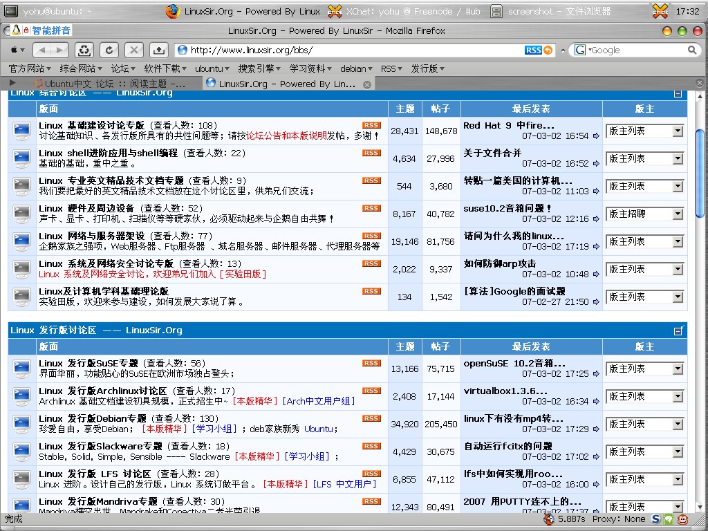Open the 官方网站 bookmarks menu
Viewport: 708px width, 531px height.
click(x=30, y=68)
